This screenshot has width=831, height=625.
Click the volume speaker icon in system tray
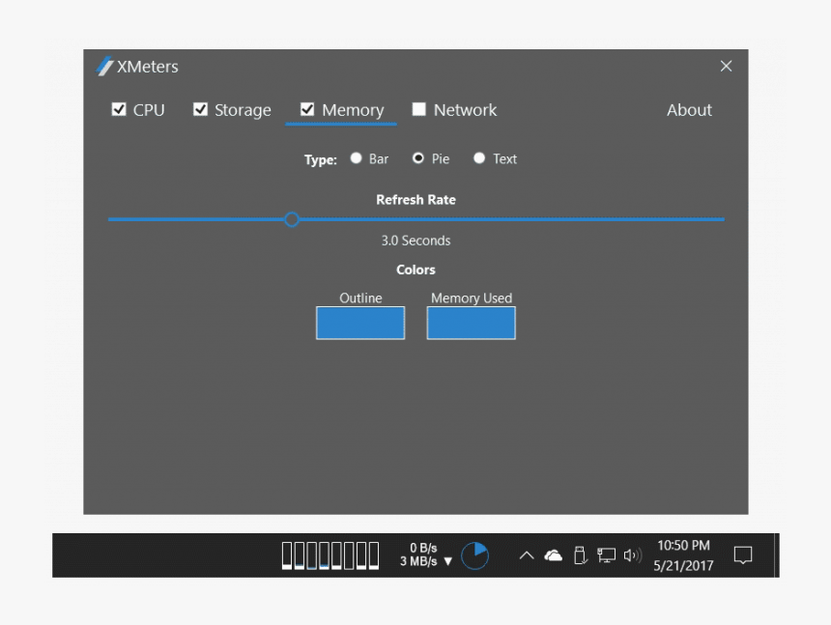[631, 555]
